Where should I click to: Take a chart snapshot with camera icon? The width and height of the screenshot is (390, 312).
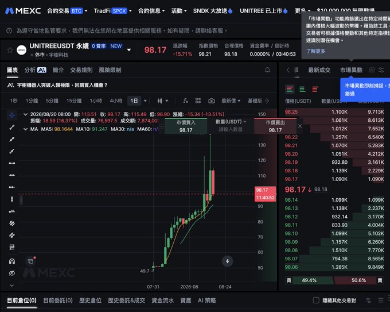[x=212, y=101]
